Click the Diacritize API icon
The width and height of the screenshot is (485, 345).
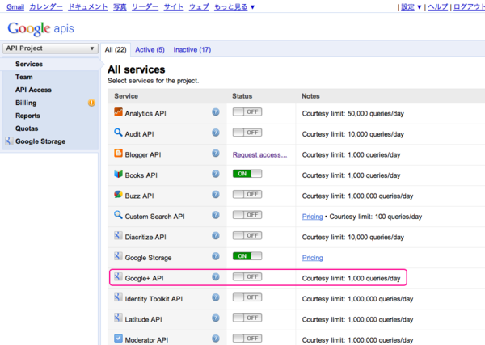[118, 236]
